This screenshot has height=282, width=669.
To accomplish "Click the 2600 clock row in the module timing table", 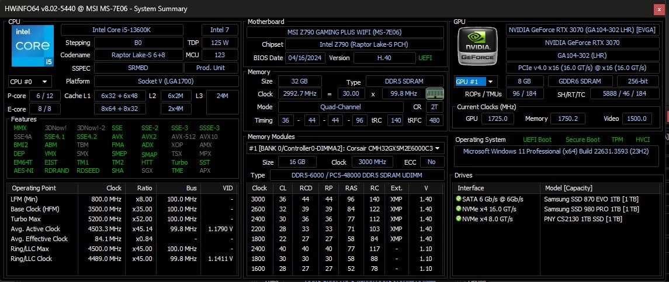I will [345, 209].
